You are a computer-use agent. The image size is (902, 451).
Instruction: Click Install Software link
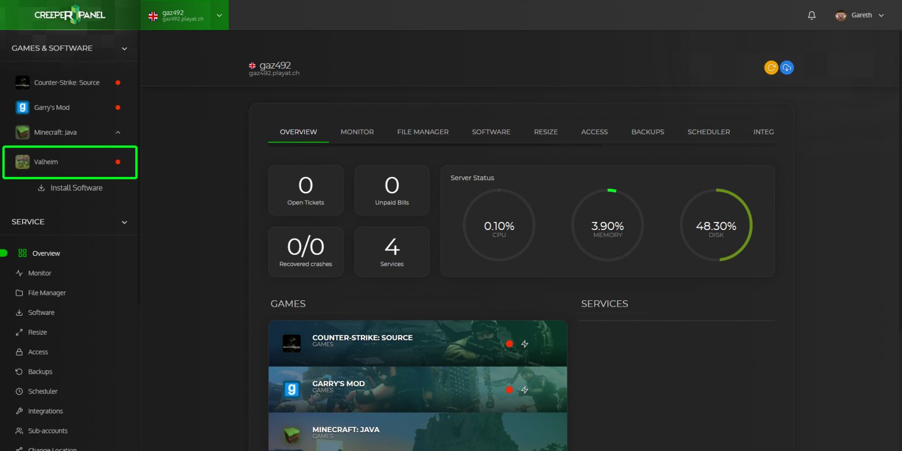tap(77, 188)
